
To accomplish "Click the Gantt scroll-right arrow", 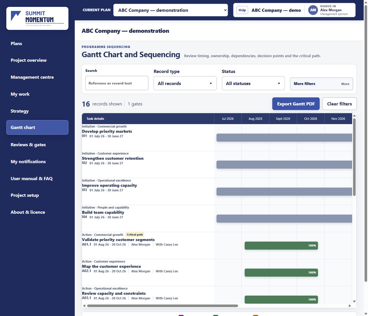I will pos(350,306).
